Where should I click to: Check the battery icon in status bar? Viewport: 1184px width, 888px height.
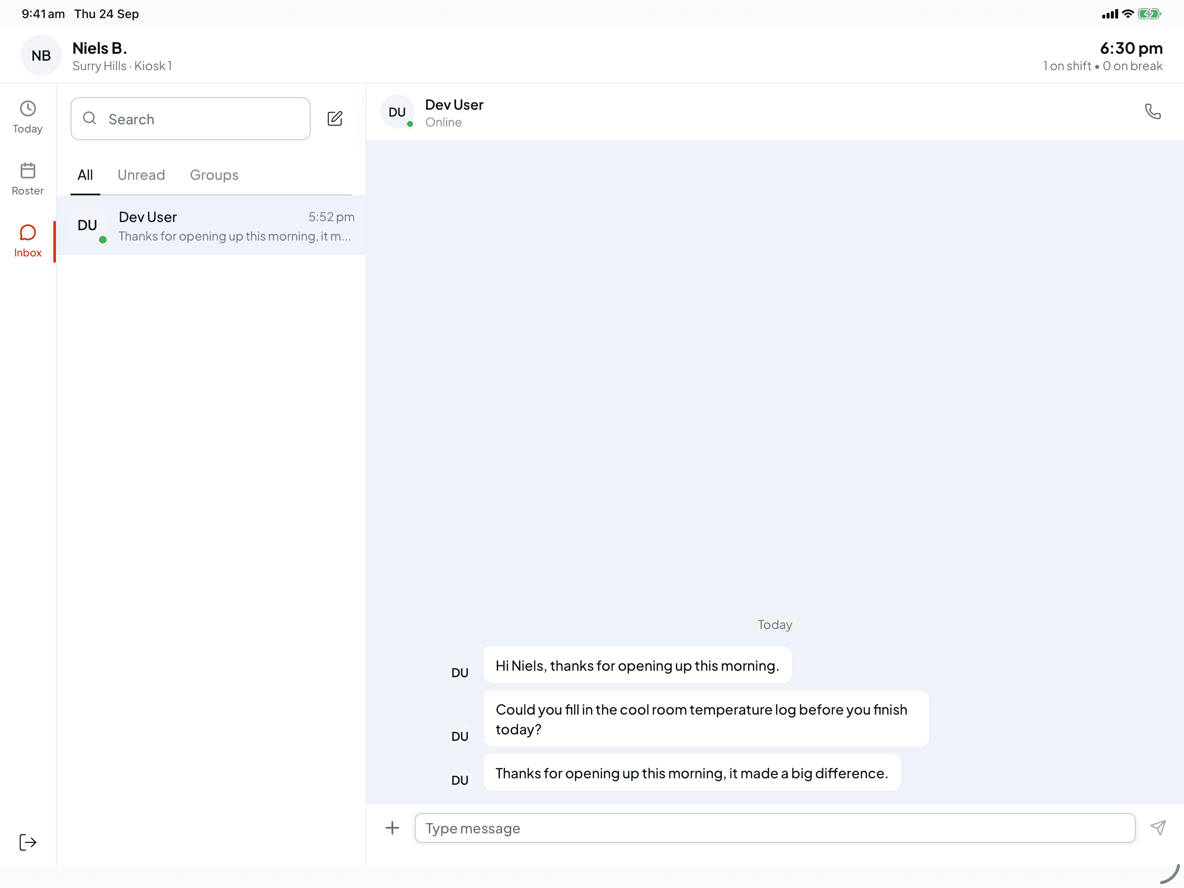click(1149, 14)
